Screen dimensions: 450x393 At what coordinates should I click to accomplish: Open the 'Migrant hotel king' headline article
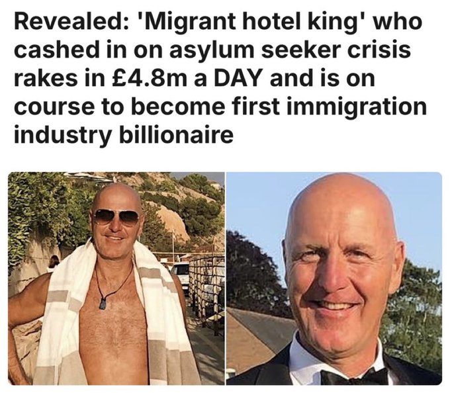[x=220, y=78]
